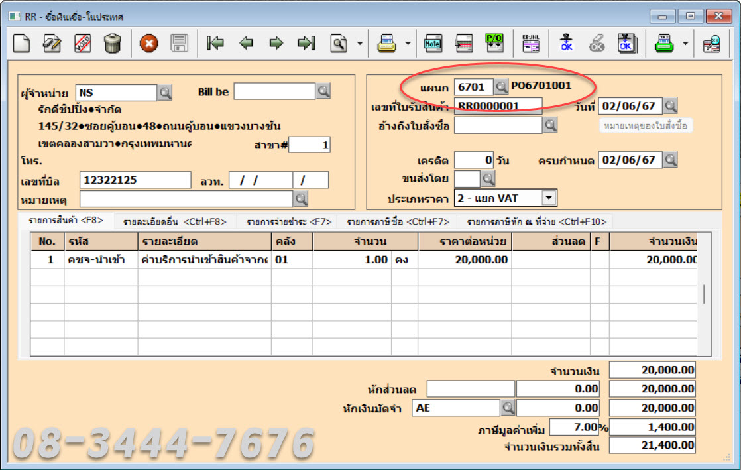Viewport: 741px width, 470px height.
Task: Click the เครดิต days field
Action: click(x=474, y=160)
